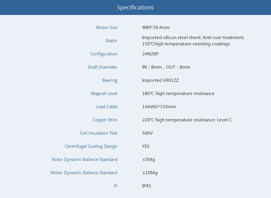Image resolution: width=271 pixels, height=198 pixels.
Task: Click the Specifications header title
Action: (135, 7)
